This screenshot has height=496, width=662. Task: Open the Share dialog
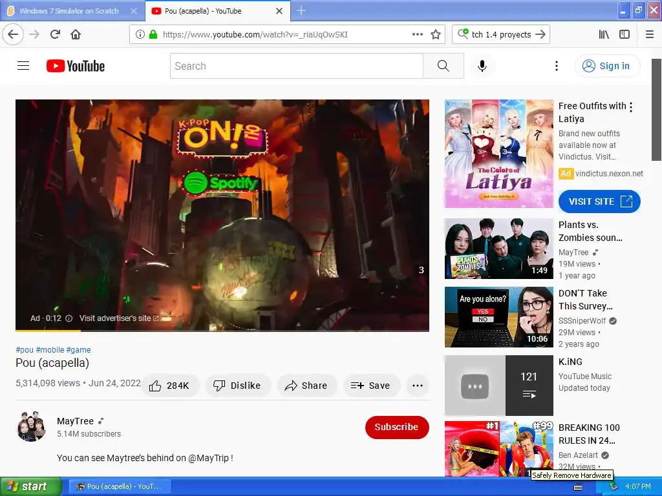pyautogui.click(x=306, y=386)
